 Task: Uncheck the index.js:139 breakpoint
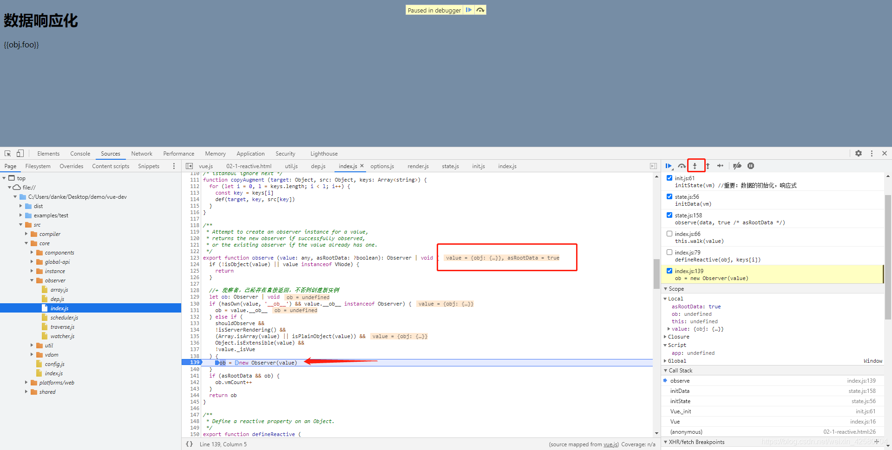click(x=669, y=271)
